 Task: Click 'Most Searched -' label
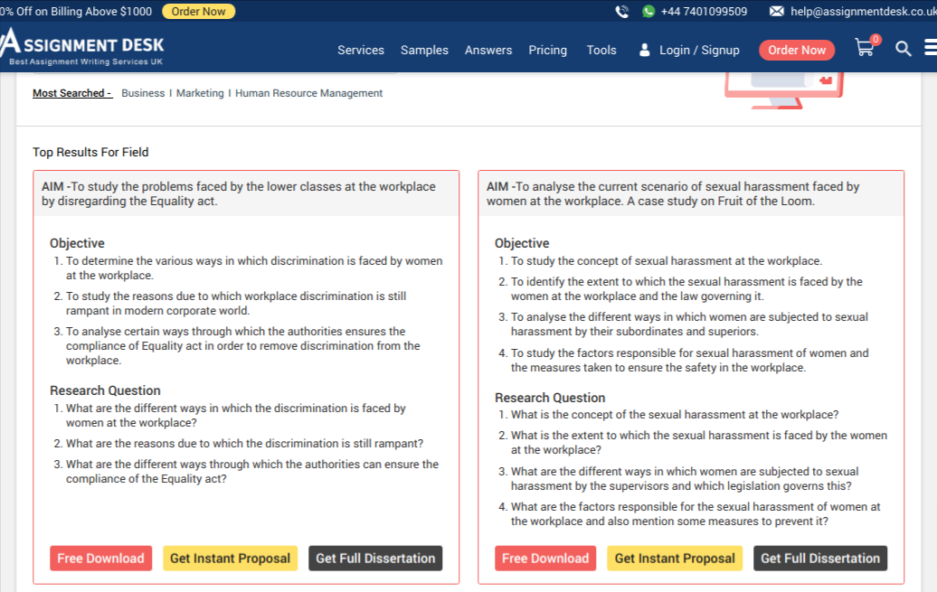pos(72,93)
